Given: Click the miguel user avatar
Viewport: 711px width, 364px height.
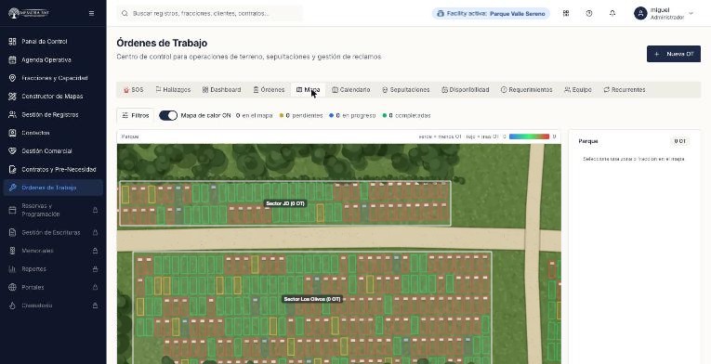Looking at the screenshot, I should [640, 14].
